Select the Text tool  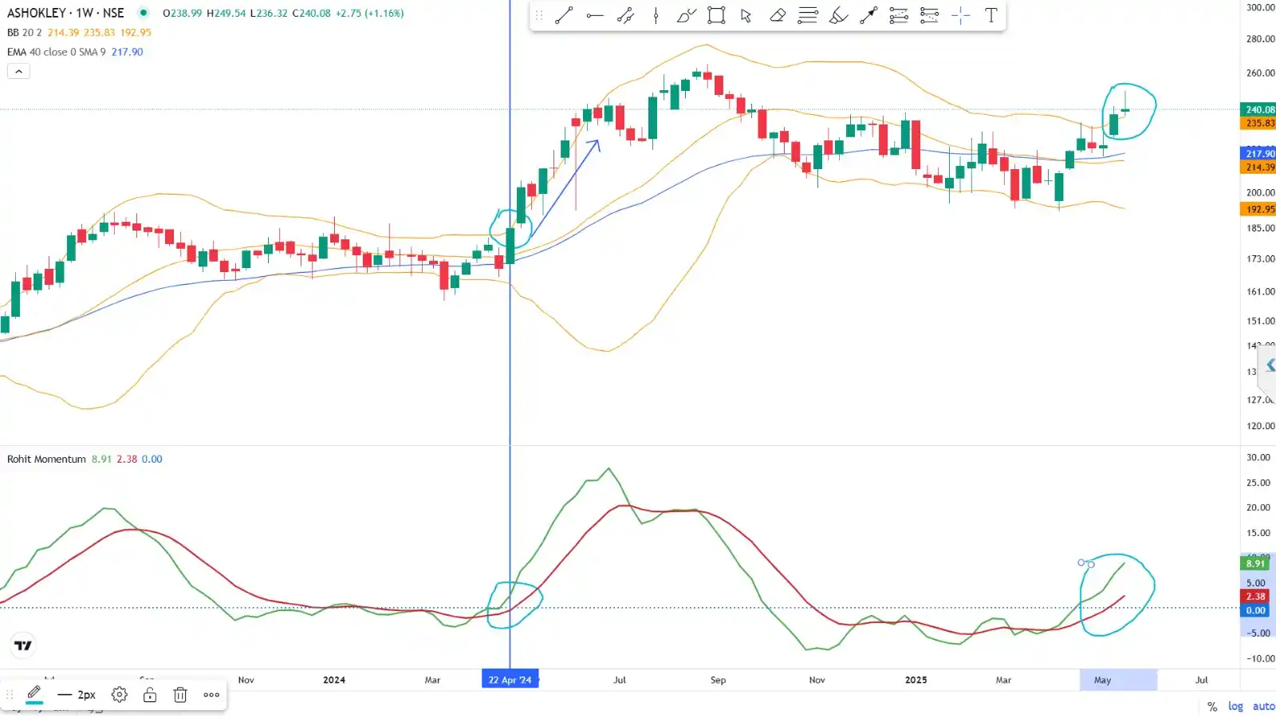[990, 15]
